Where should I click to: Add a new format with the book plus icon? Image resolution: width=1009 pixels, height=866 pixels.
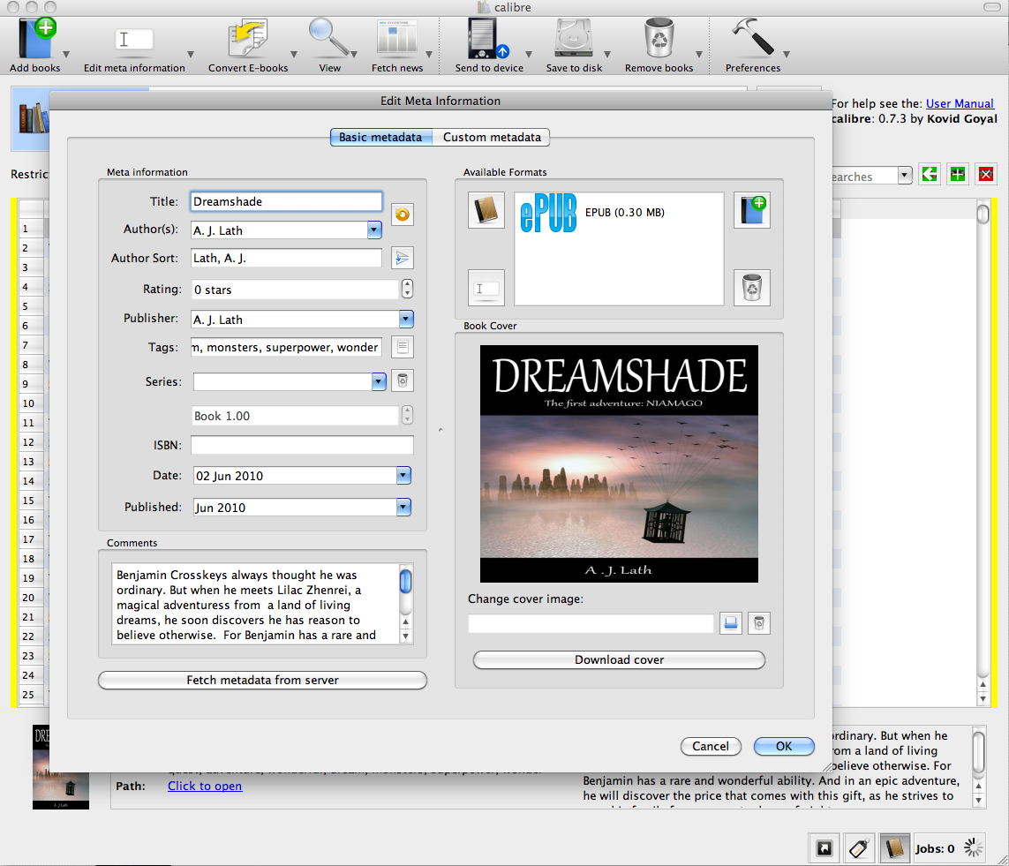point(751,210)
